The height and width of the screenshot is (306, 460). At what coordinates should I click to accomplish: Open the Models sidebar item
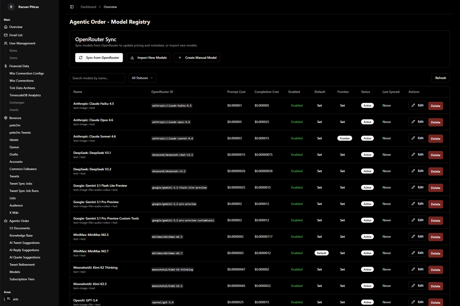pos(15,272)
